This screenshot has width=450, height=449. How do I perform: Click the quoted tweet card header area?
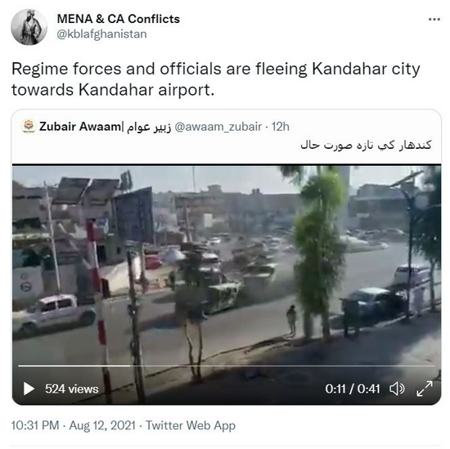[226, 137]
